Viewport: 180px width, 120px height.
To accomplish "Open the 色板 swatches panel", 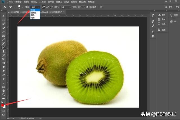I will point(162,19).
